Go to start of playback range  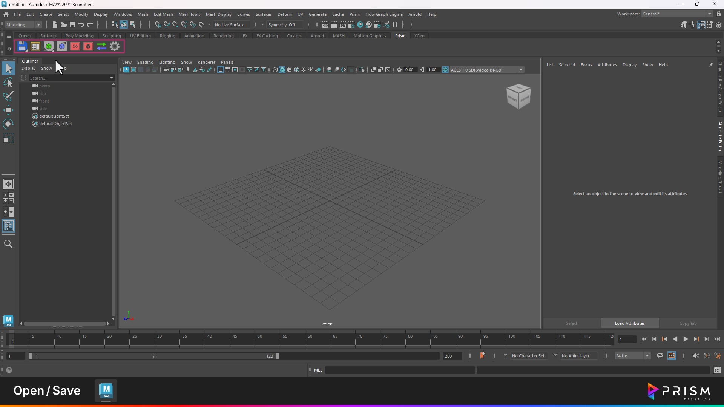coord(643,339)
